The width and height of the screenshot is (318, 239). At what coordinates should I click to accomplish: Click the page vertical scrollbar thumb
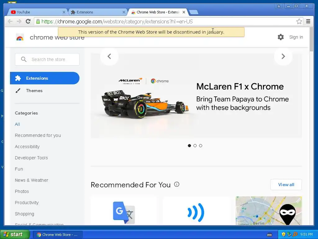[x=311, y=39]
